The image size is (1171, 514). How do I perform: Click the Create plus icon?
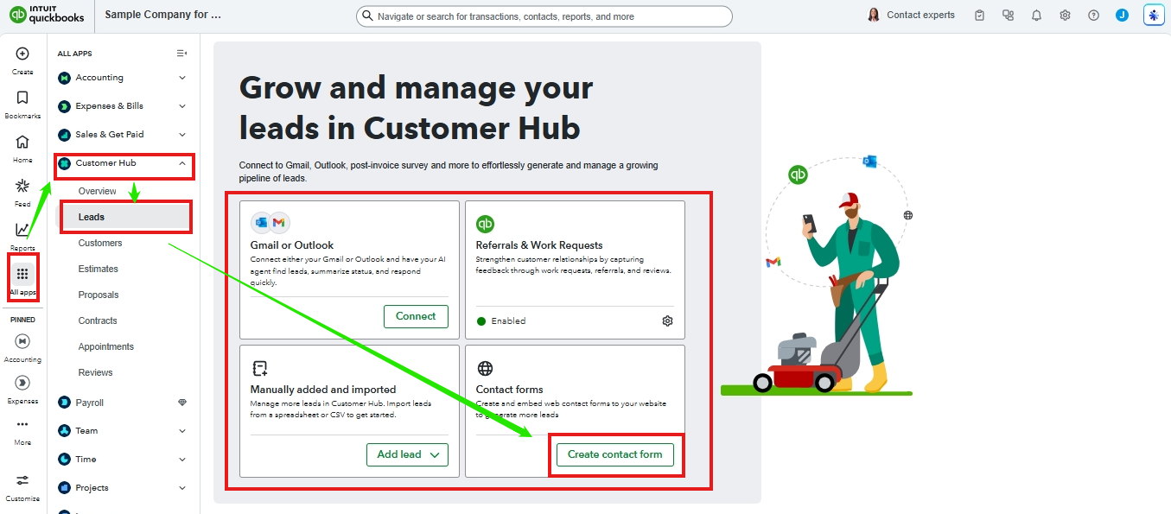click(22, 54)
